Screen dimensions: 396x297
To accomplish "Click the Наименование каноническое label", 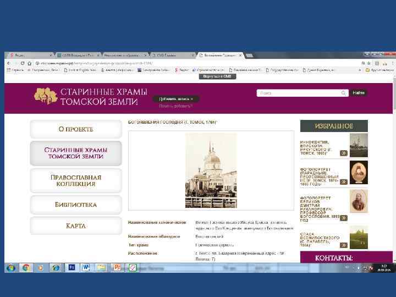I will 157,223.
